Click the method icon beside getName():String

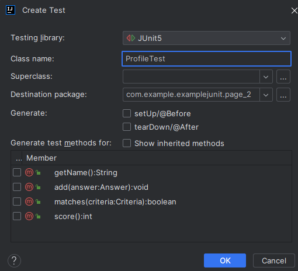click(29, 172)
